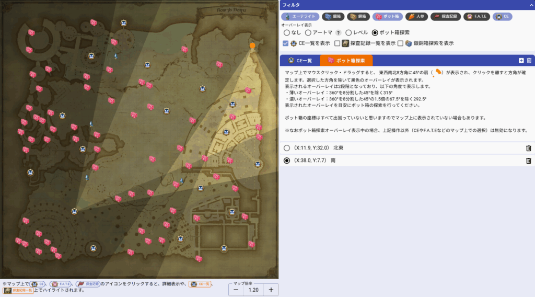Uncheck the CE一覧を表示 checkbox
535x297 pixels.
286,43
